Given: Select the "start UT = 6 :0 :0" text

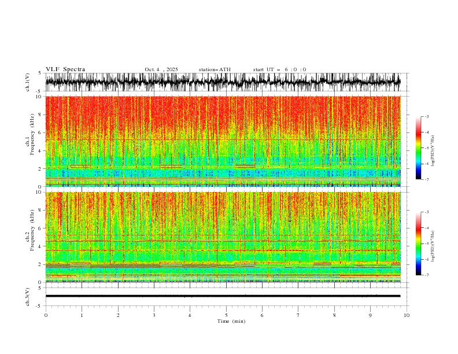Looking at the screenshot, I should 279,69.
